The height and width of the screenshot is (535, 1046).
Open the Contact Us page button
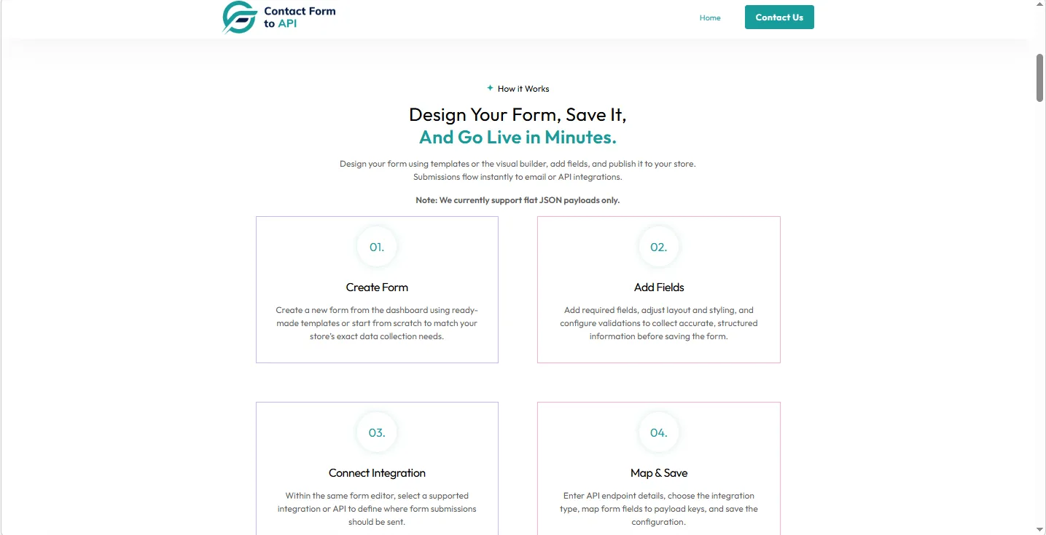[x=779, y=17]
